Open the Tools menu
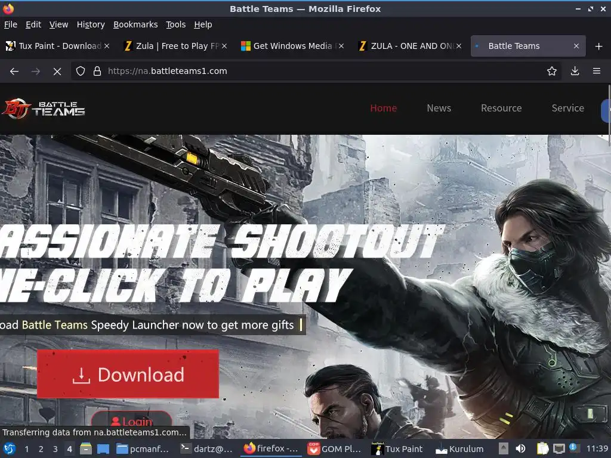 [176, 24]
